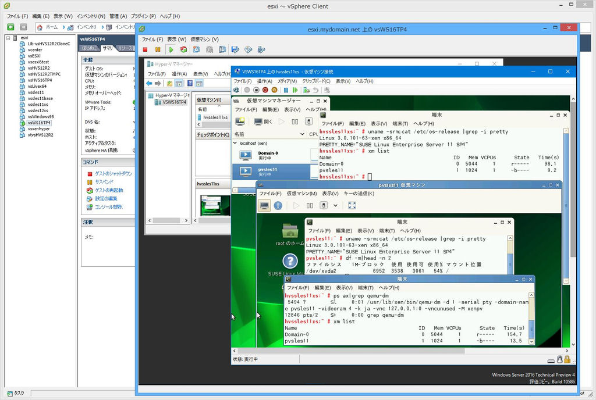
Task: Click the blue back arrow in the Hyper-V Manager toolbar
Action: 149,84
